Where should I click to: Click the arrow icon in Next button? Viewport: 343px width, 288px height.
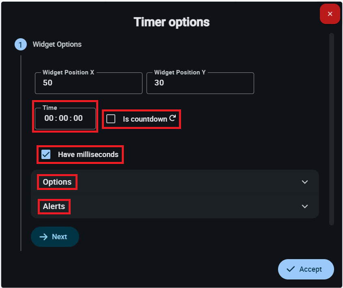point(43,237)
